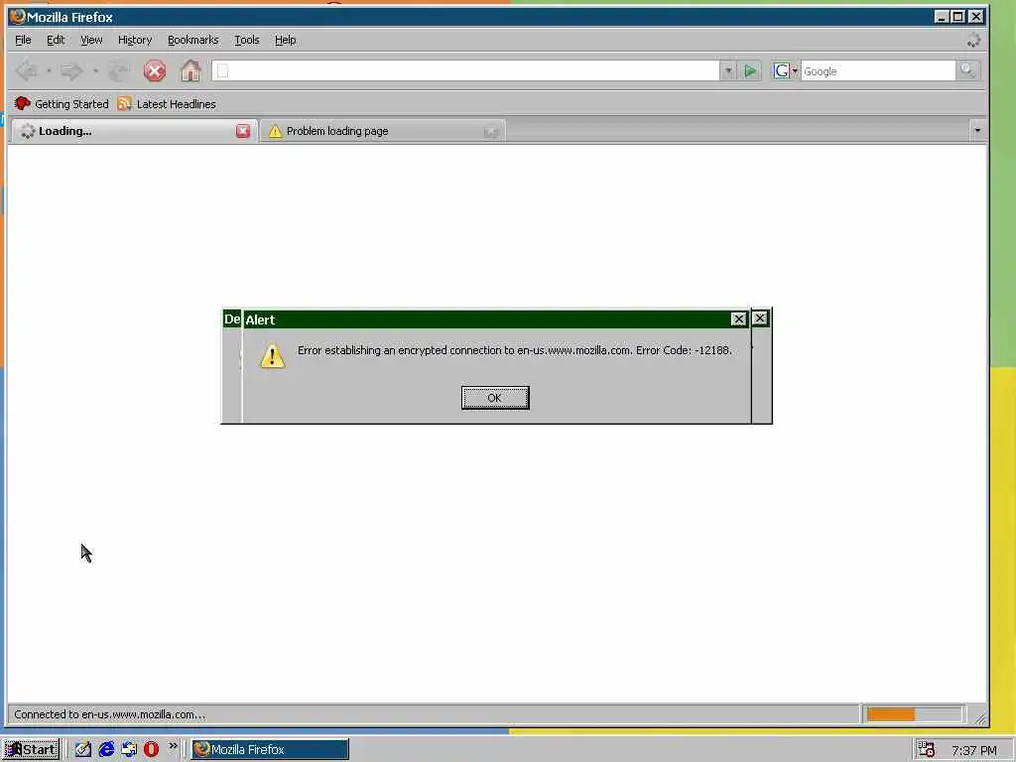Viewport: 1016px width, 762px height.
Task: Close the dialog behind the Alert
Action: point(759,318)
